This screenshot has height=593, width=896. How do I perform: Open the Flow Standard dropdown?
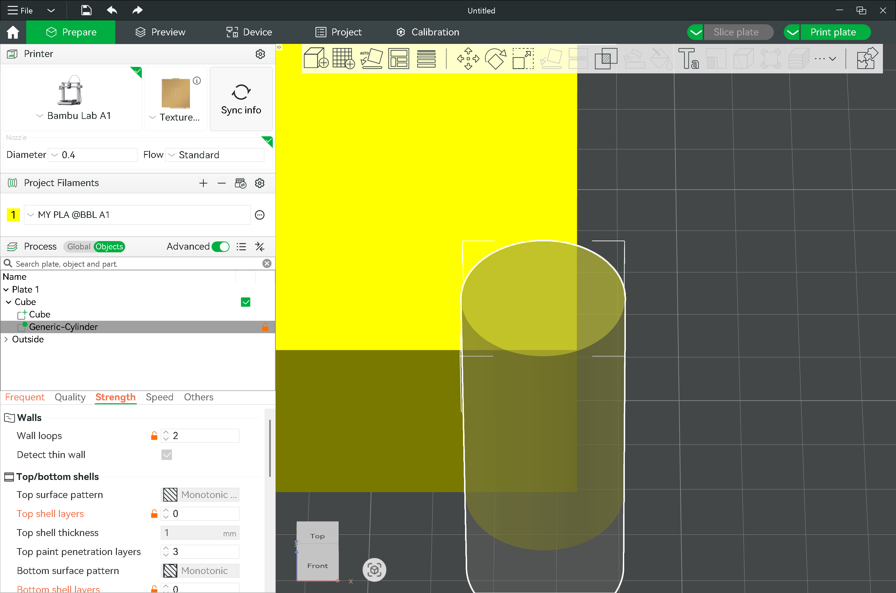[215, 155]
